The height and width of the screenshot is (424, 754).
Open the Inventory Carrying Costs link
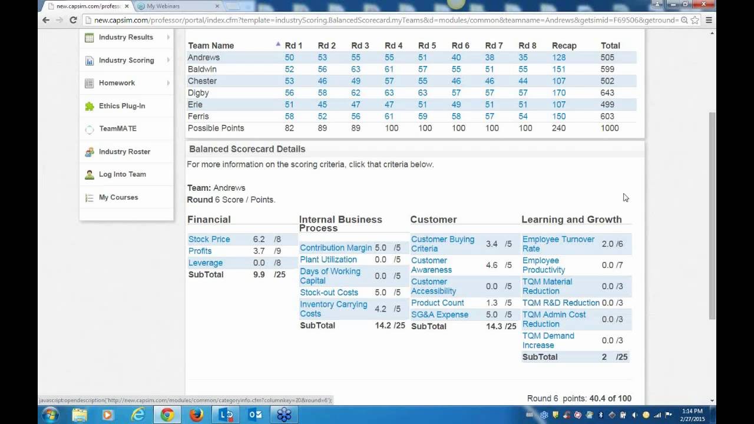coord(333,309)
